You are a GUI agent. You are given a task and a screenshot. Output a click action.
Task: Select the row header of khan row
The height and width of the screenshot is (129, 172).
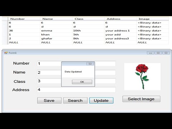[x=5, y=34]
